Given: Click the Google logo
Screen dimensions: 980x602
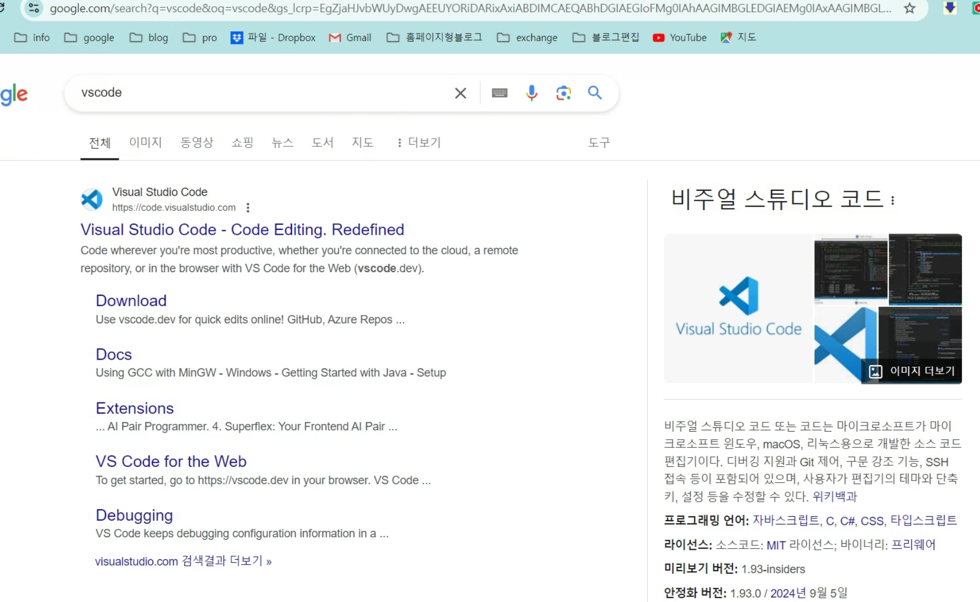Looking at the screenshot, I should [x=14, y=95].
